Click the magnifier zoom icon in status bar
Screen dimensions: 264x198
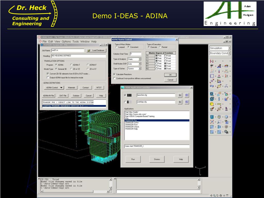[214, 195]
